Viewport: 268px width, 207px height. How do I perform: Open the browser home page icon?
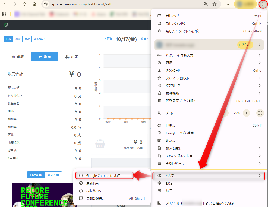34,4
